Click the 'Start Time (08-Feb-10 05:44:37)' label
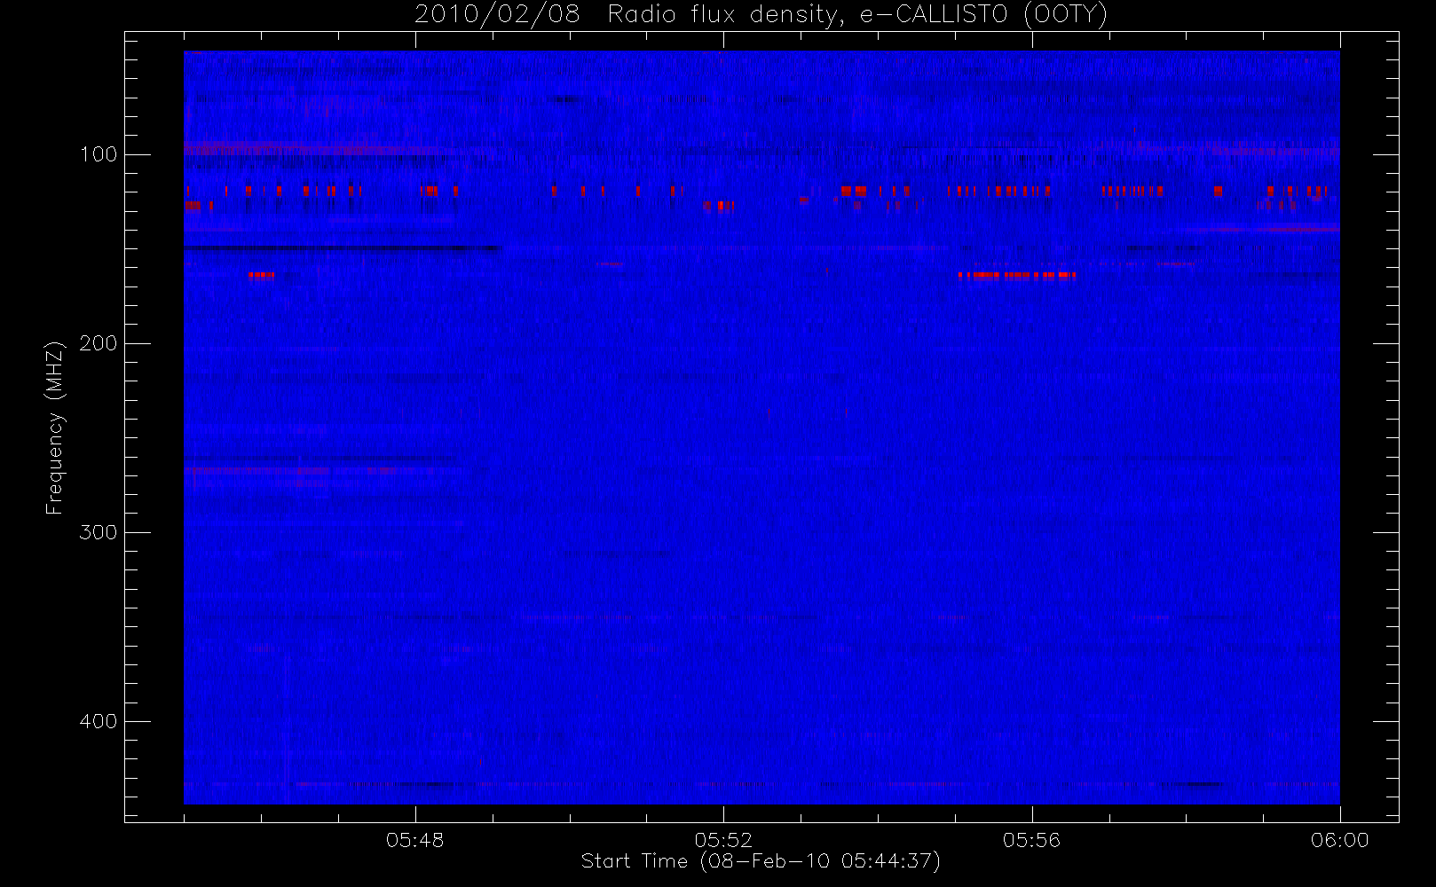Screen dimensions: 1436x887 (x=761, y=861)
